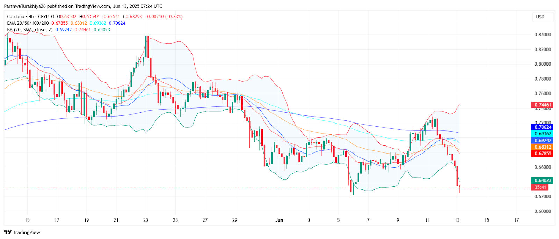
Task: Click the 0.78000 level on price scale
Action: click(543, 79)
